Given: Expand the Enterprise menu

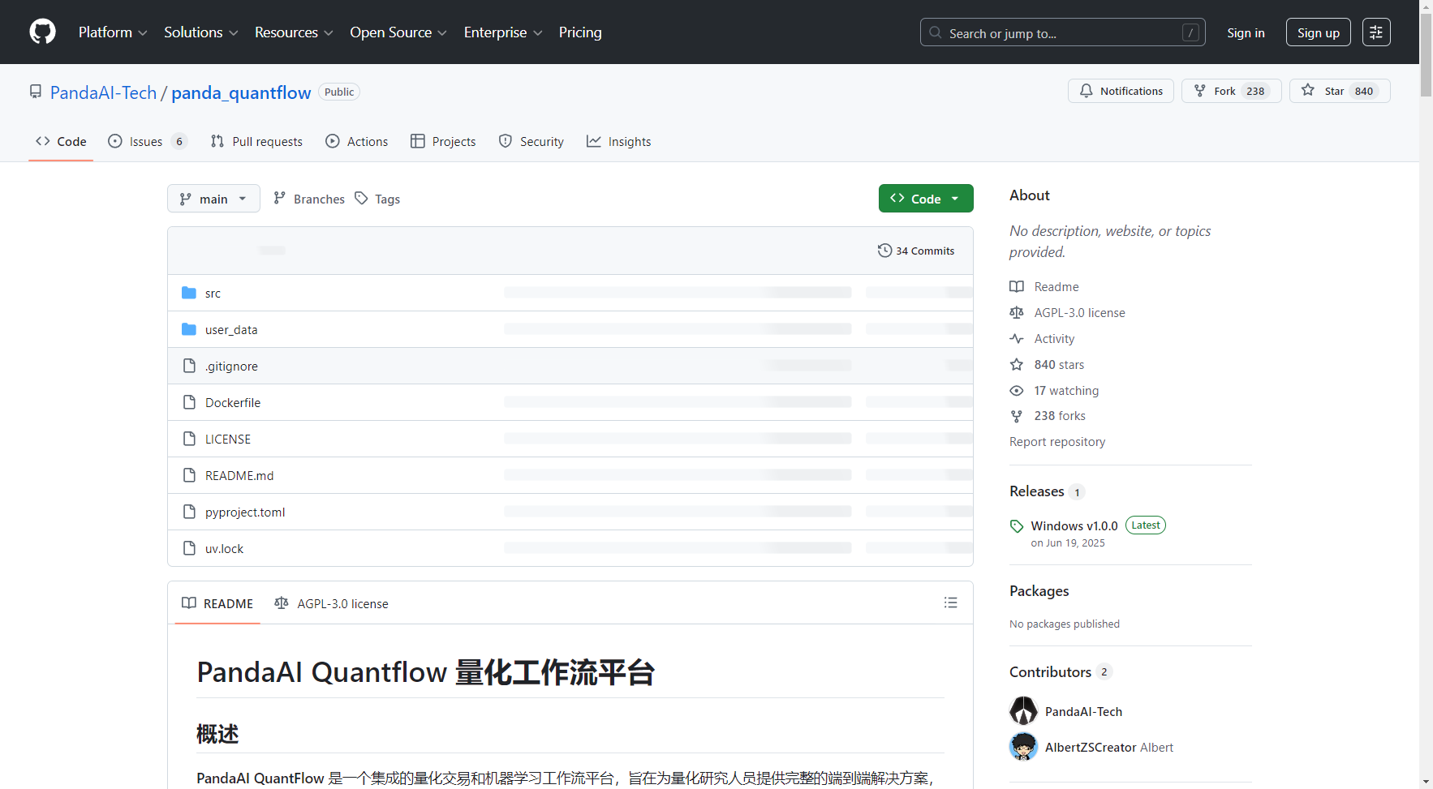Looking at the screenshot, I should click(x=503, y=32).
